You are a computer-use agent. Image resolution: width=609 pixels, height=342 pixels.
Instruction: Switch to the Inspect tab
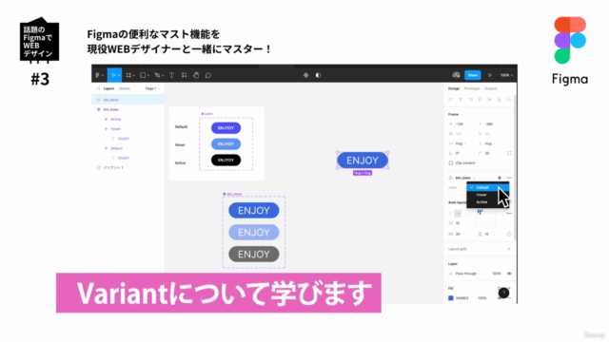pyautogui.click(x=491, y=88)
